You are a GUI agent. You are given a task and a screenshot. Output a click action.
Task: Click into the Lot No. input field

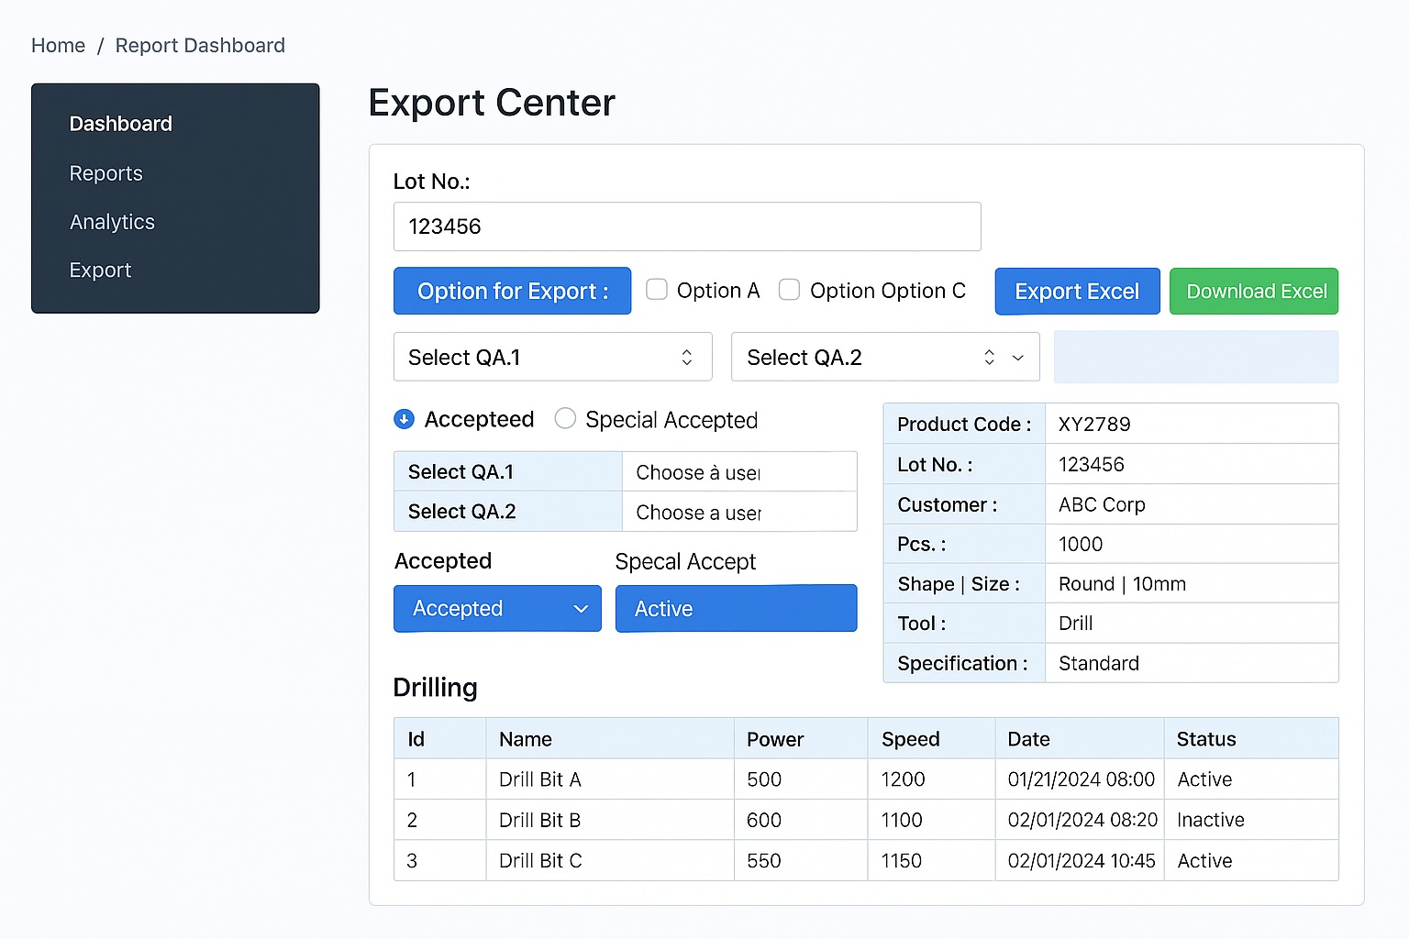pos(686,226)
